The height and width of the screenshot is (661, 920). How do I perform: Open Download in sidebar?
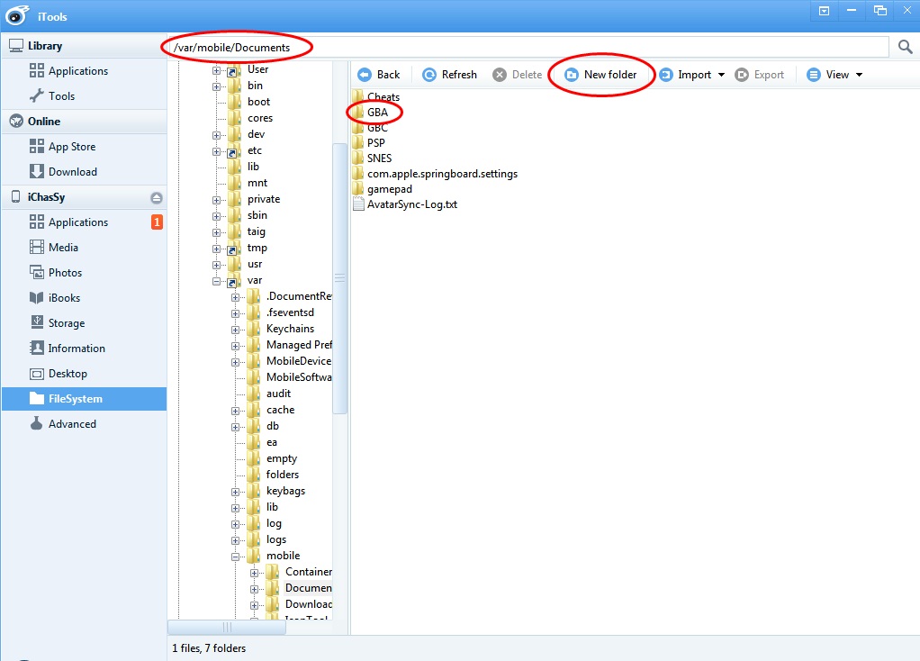72,171
